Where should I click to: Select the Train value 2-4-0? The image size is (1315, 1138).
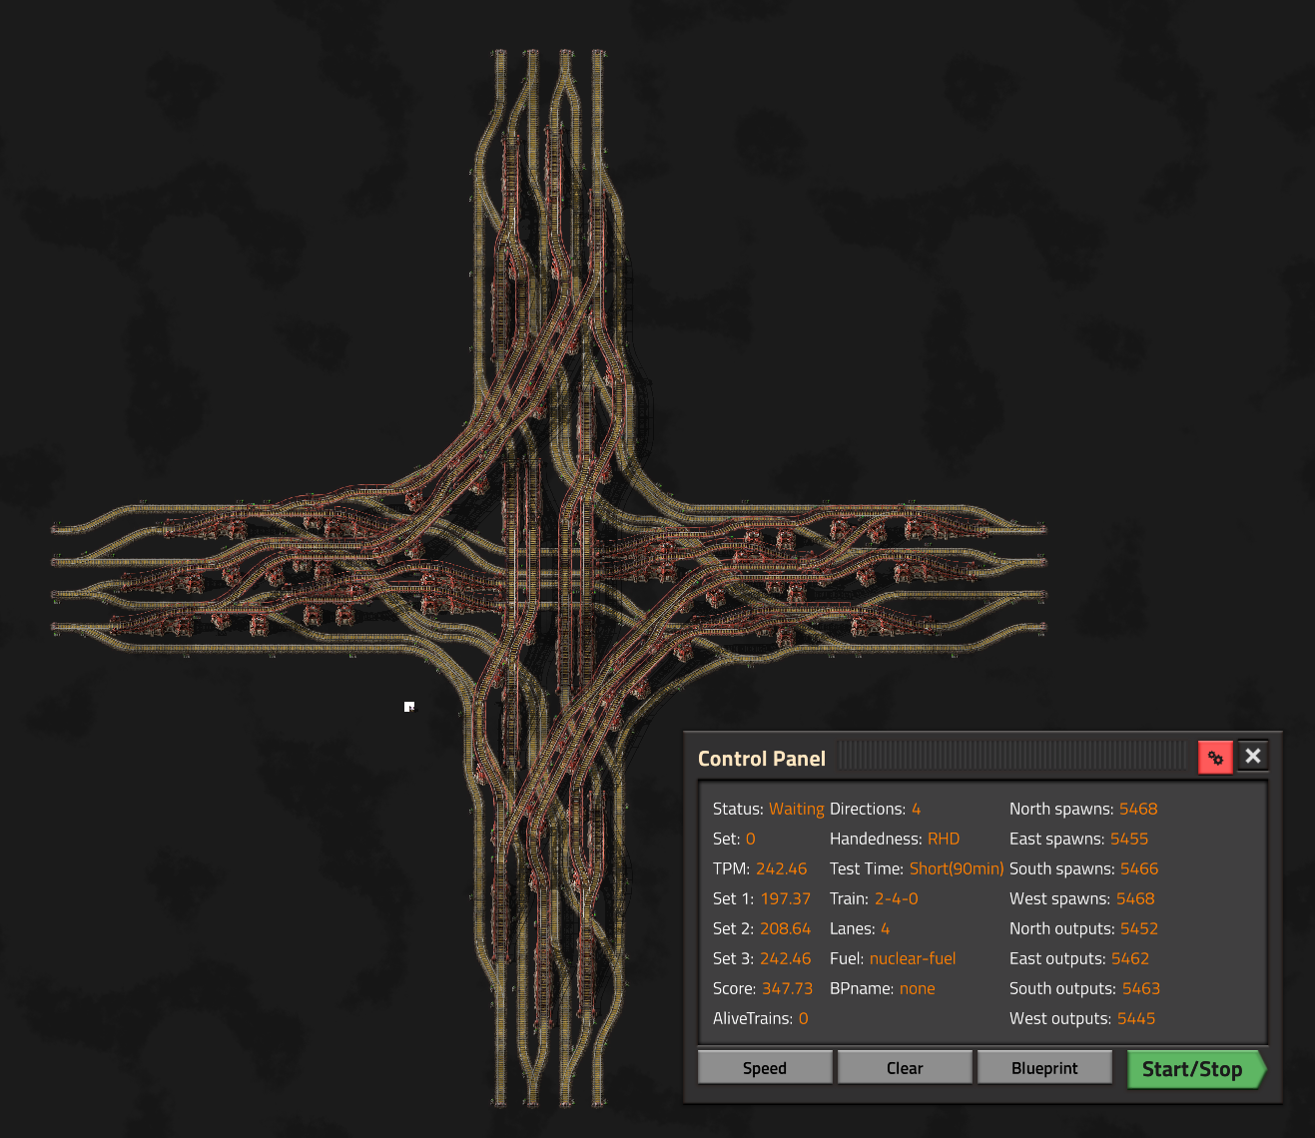[x=896, y=898]
